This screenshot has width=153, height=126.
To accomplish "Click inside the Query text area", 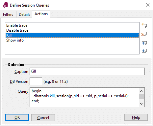I will coord(84,97).
